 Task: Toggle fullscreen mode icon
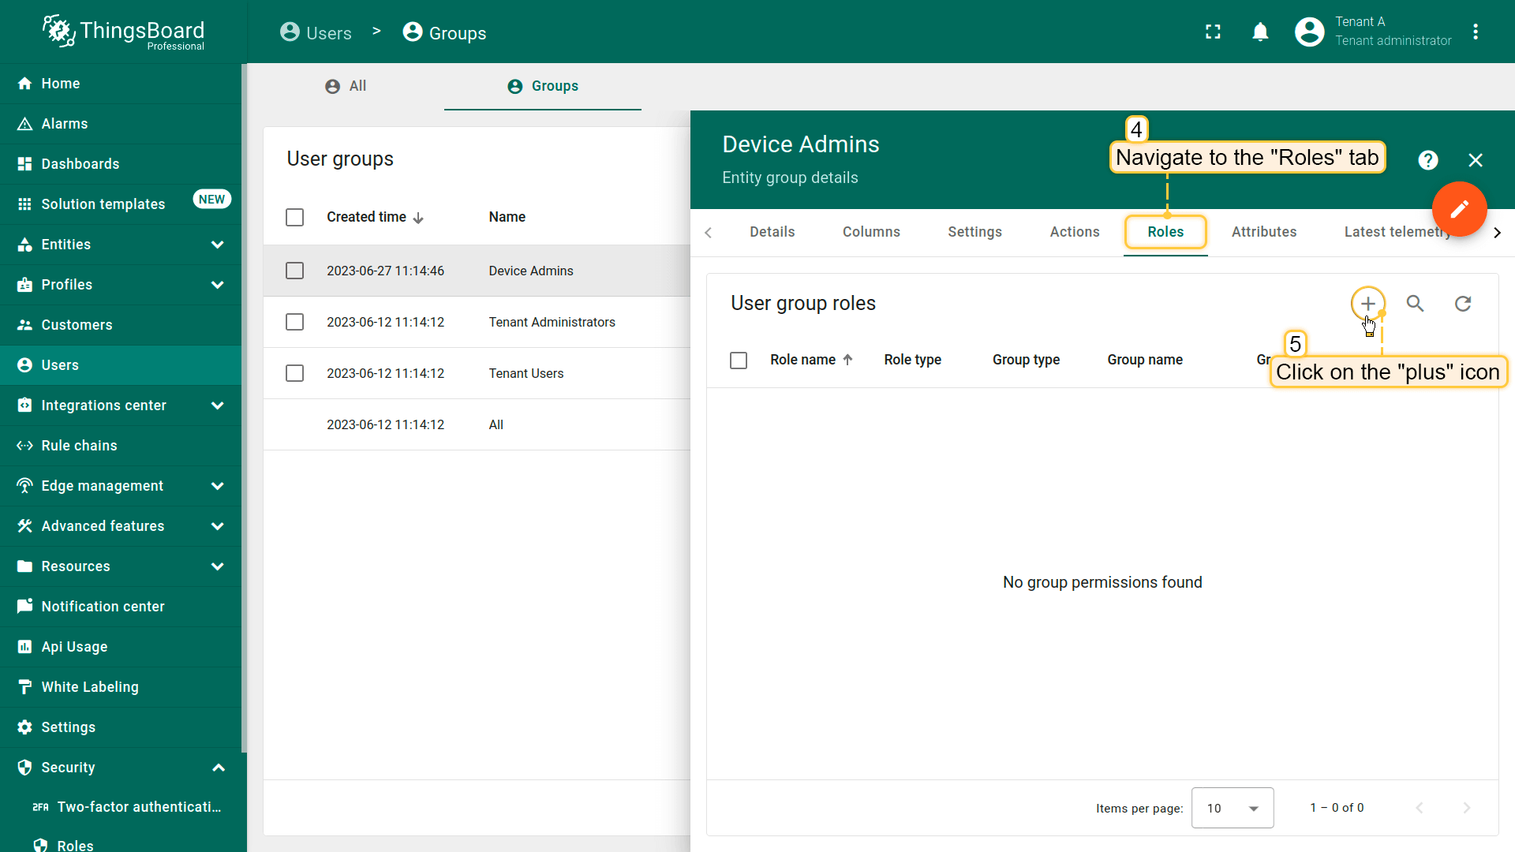click(x=1213, y=32)
